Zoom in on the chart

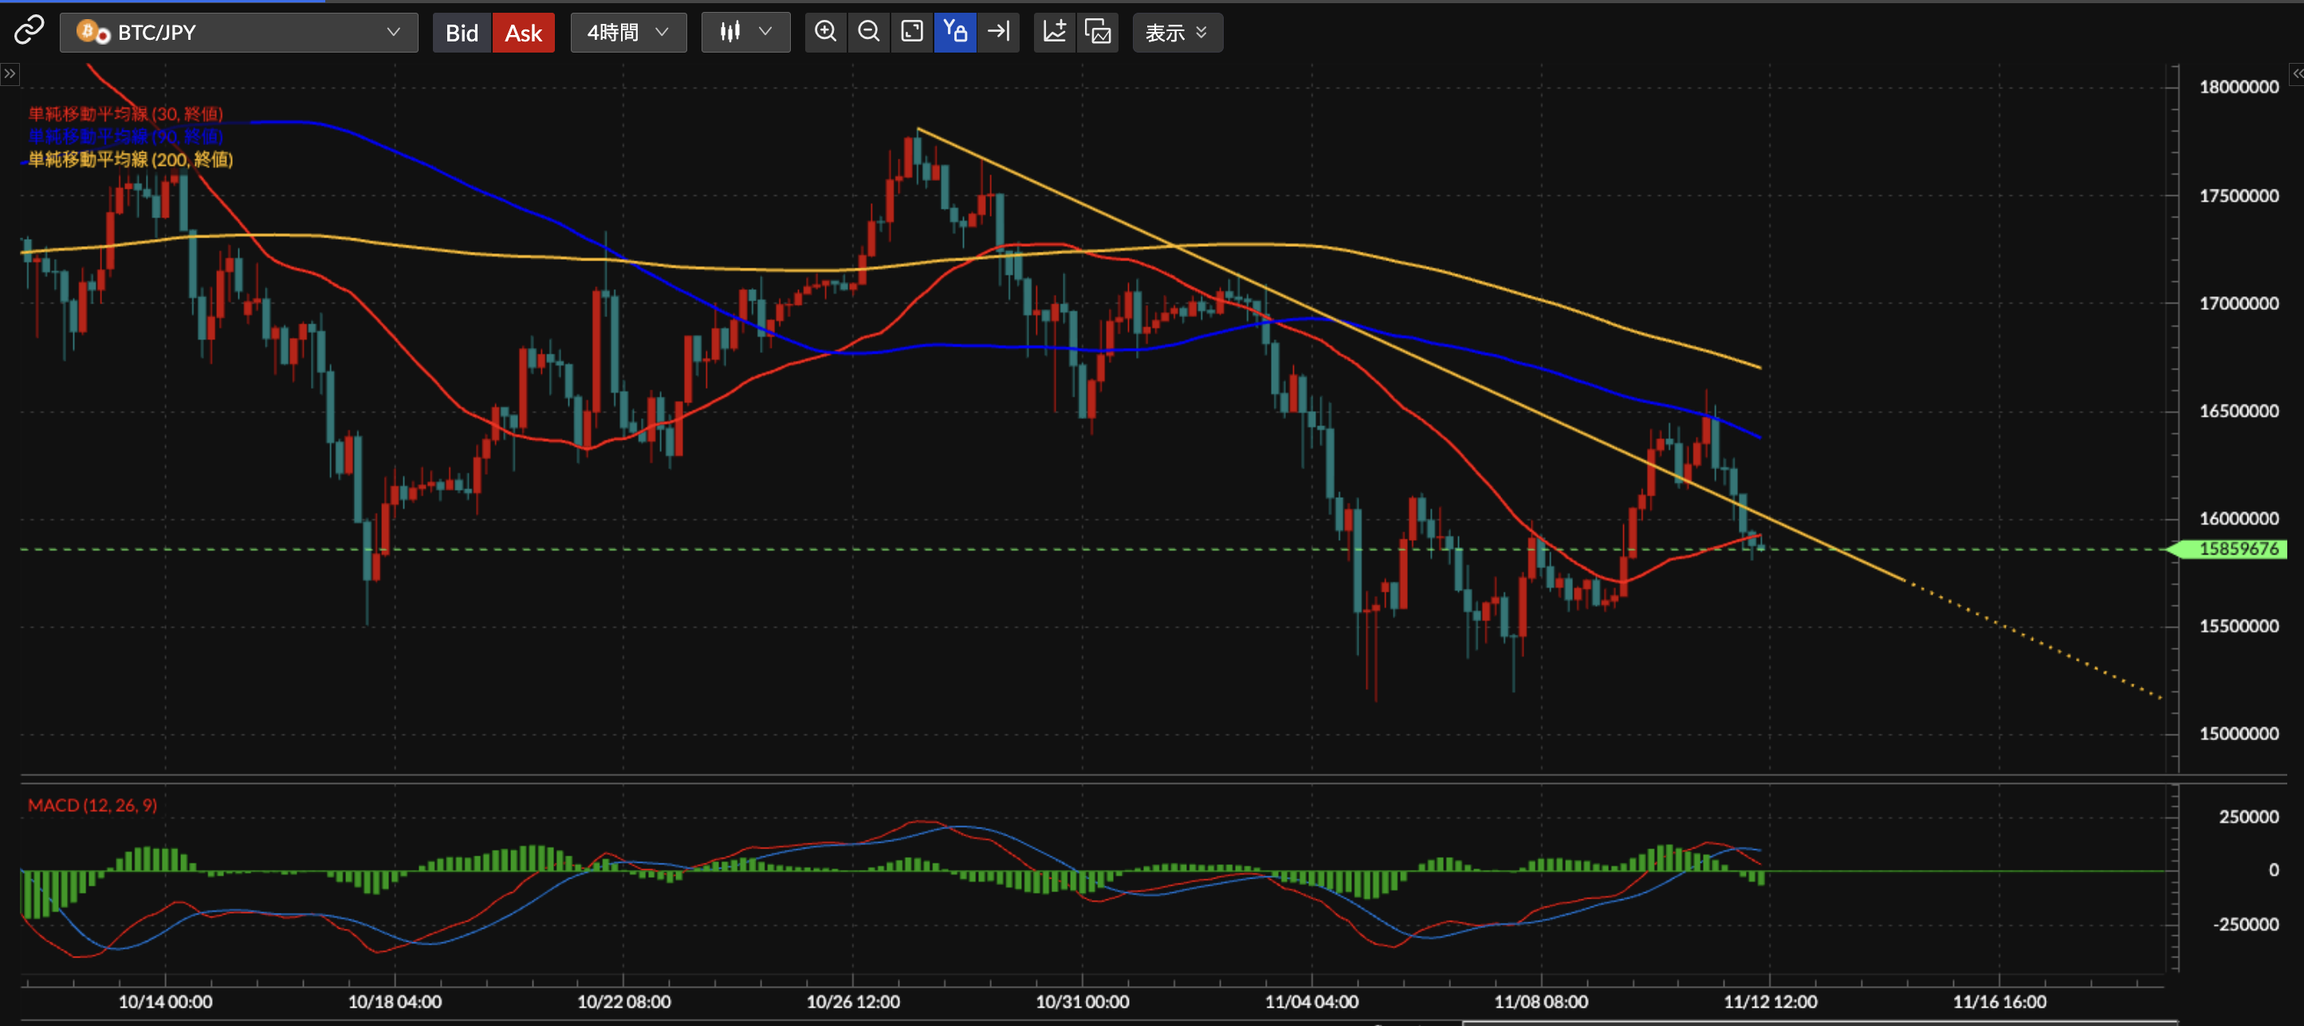pos(824,32)
